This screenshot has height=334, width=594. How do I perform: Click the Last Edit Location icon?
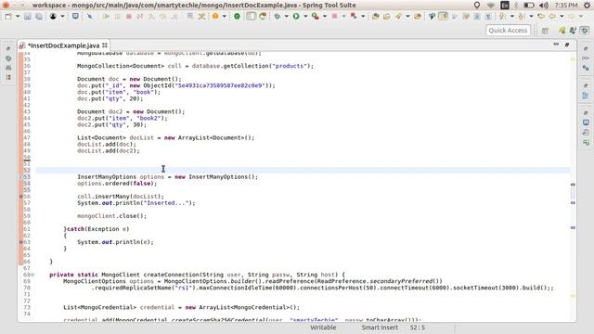[x=541, y=17]
